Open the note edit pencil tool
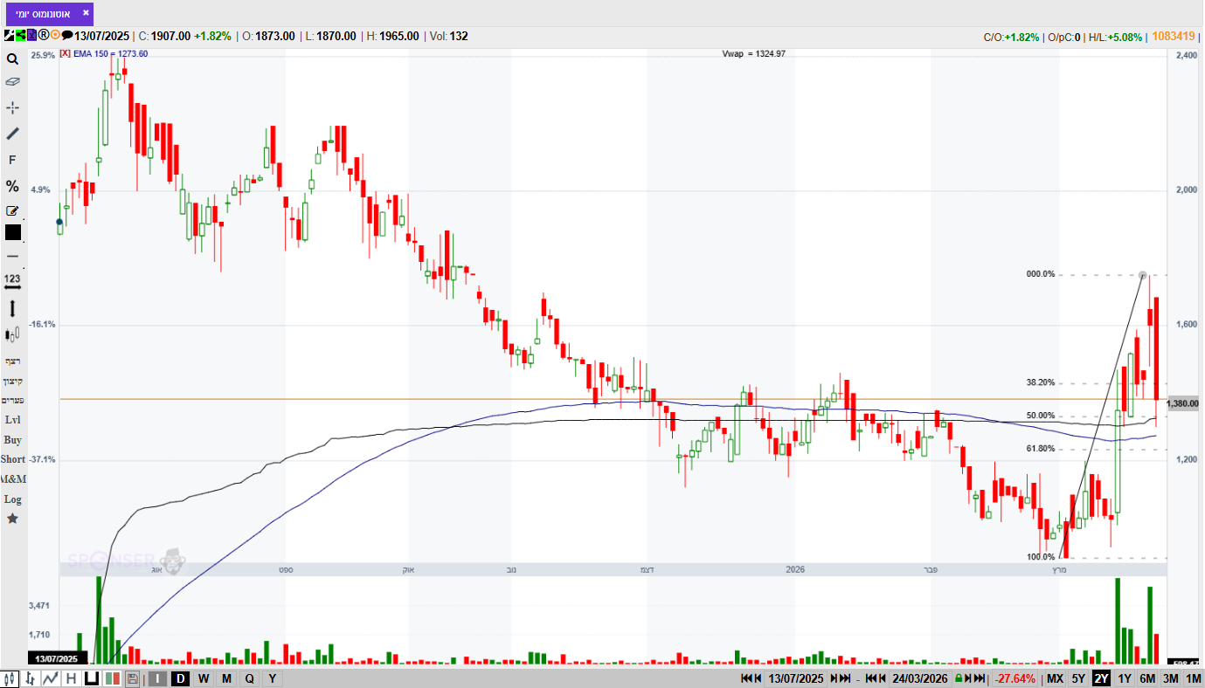Viewport: 1205px width, 688px height. 12,210
